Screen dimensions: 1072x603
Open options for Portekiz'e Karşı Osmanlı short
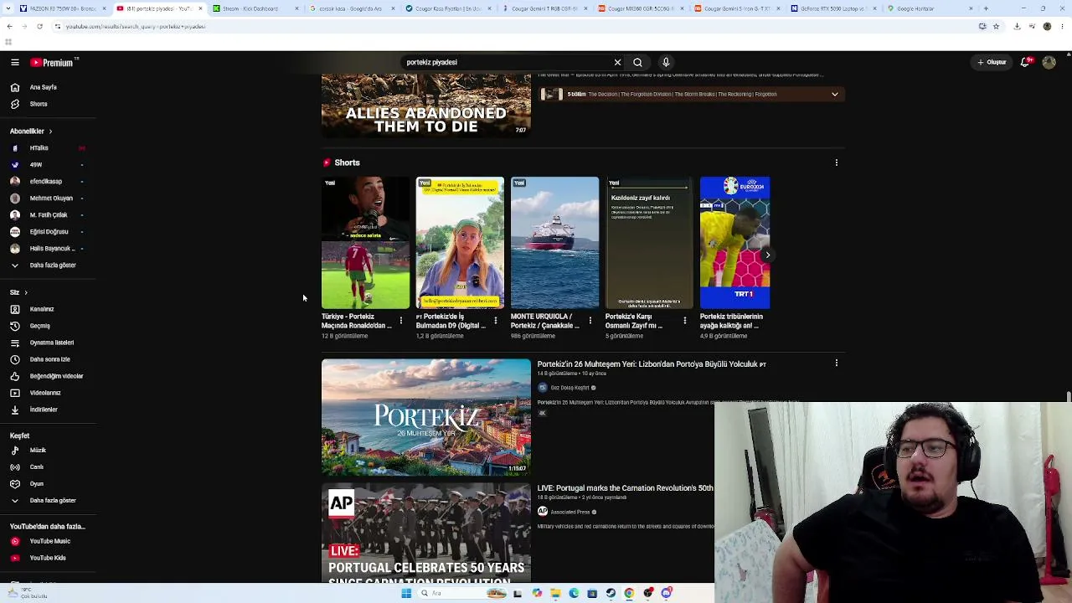click(684, 320)
